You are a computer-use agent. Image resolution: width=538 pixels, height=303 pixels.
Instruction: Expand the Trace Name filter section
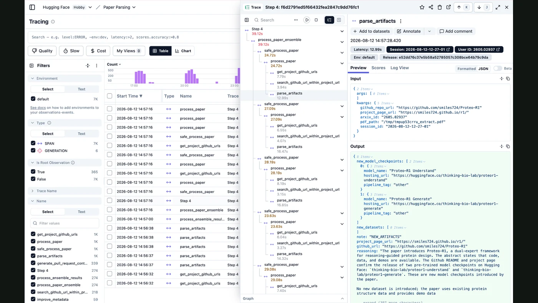(x=65, y=191)
